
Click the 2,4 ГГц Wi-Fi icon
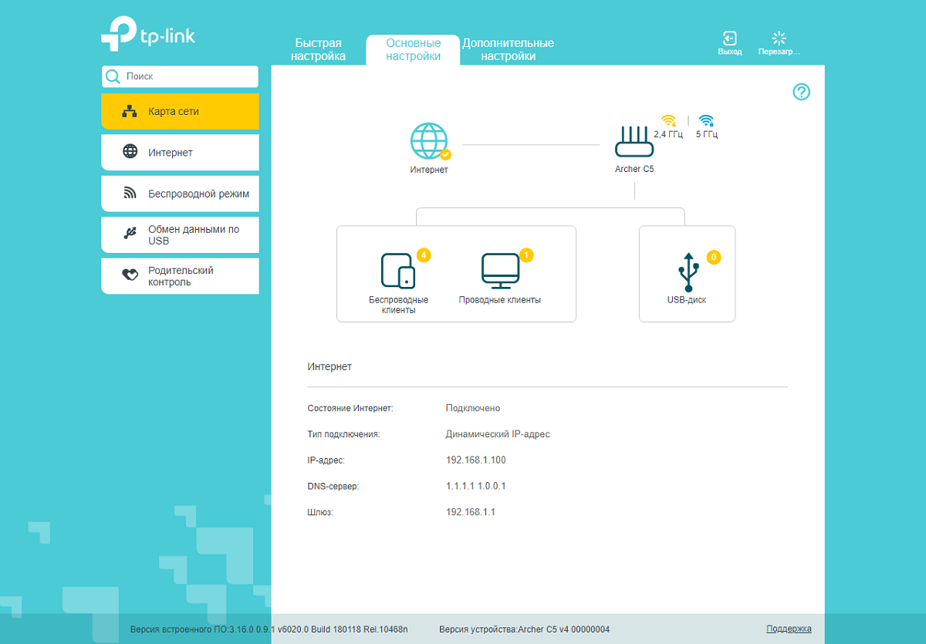tap(668, 120)
